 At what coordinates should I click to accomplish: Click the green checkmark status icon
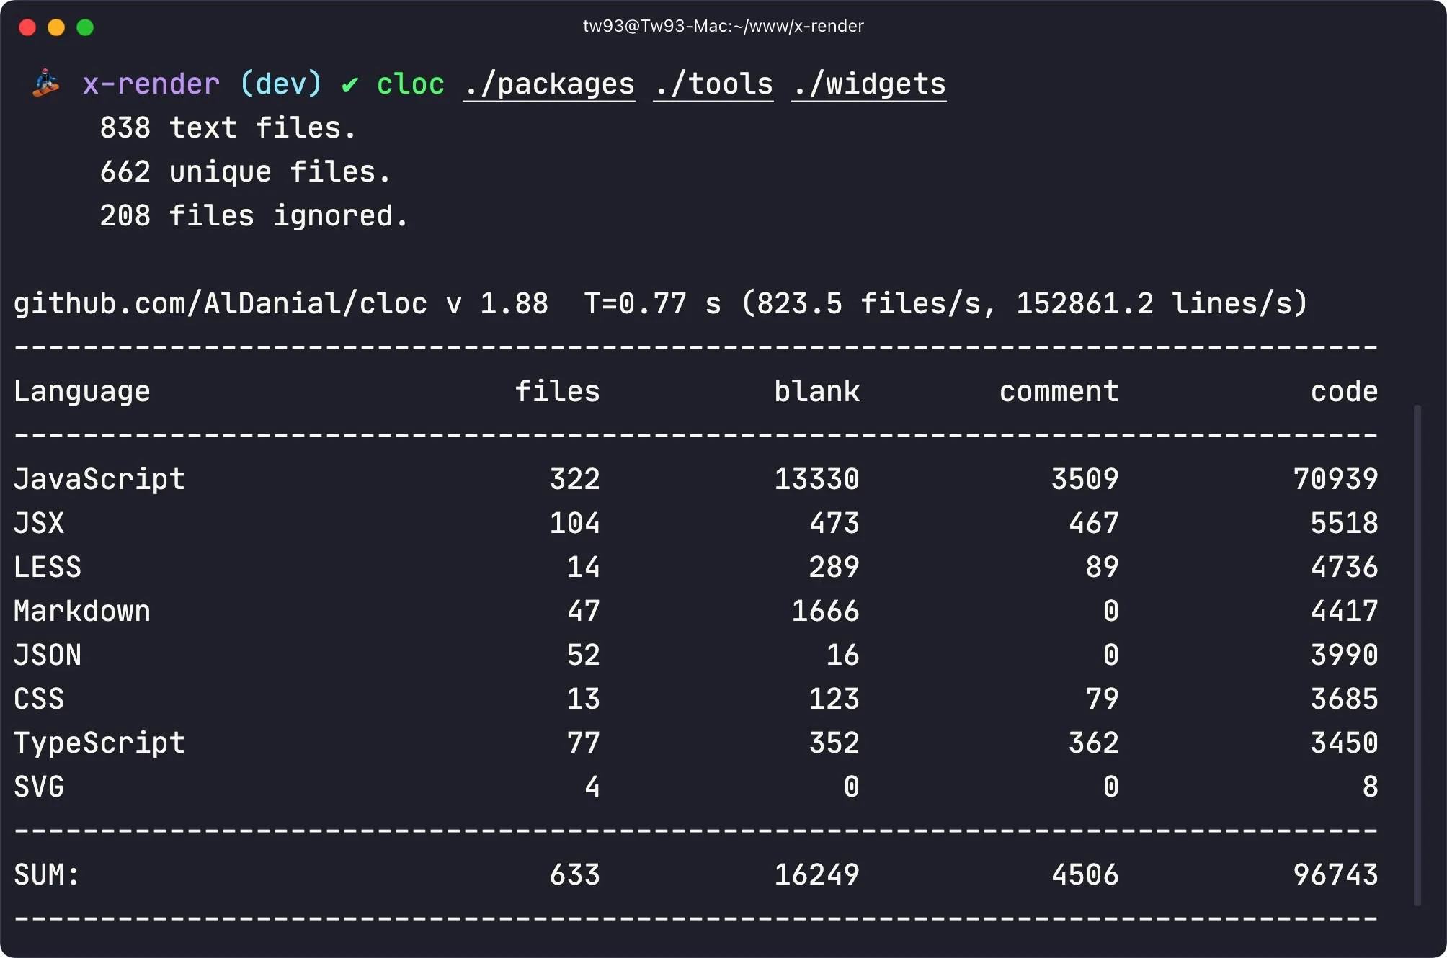tap(349, 85)
